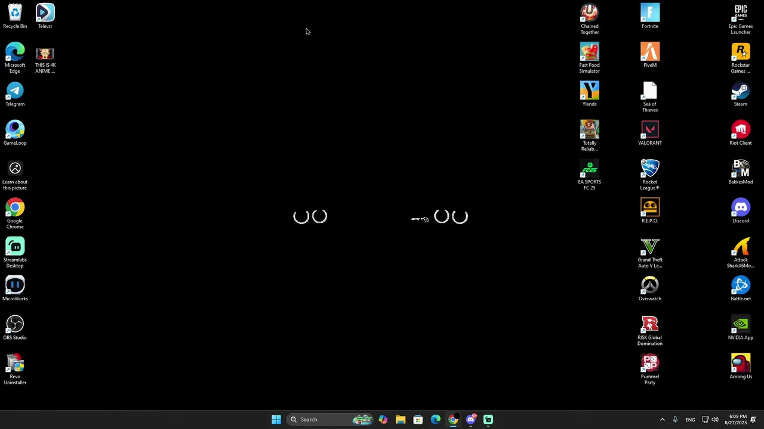
Task: Select the Epic Games Launcher shortcut
Action: 741,19
